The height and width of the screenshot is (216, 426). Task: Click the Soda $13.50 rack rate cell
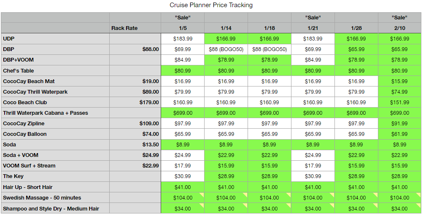(135, 145)
